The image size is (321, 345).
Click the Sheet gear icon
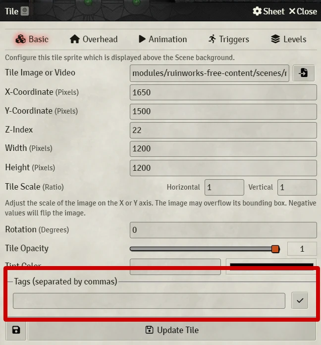click(x=257, y=11)
